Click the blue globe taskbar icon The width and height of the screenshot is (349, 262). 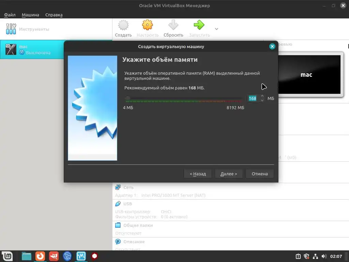coord(67,256)
